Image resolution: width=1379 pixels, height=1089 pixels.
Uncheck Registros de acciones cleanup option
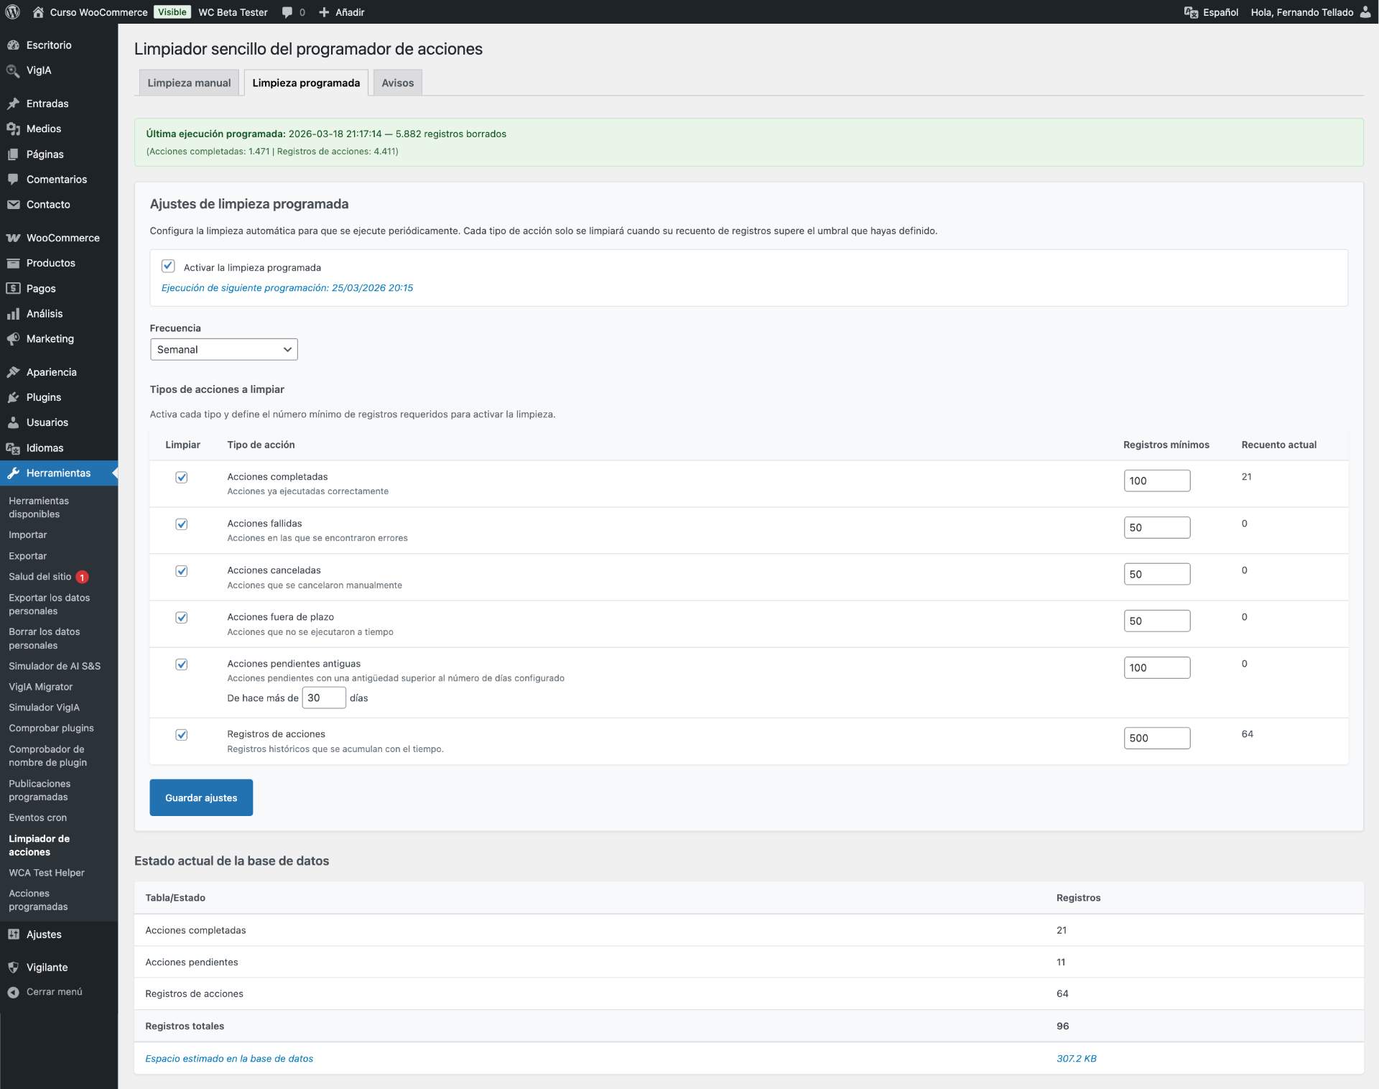click(182, 735)
